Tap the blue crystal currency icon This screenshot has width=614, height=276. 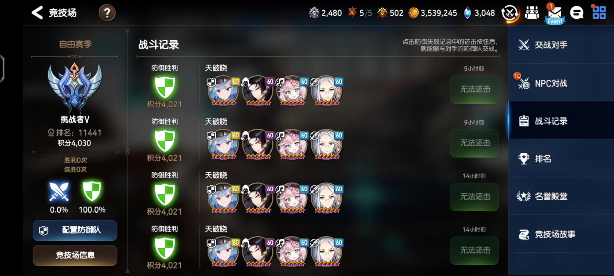click(467, 13)
